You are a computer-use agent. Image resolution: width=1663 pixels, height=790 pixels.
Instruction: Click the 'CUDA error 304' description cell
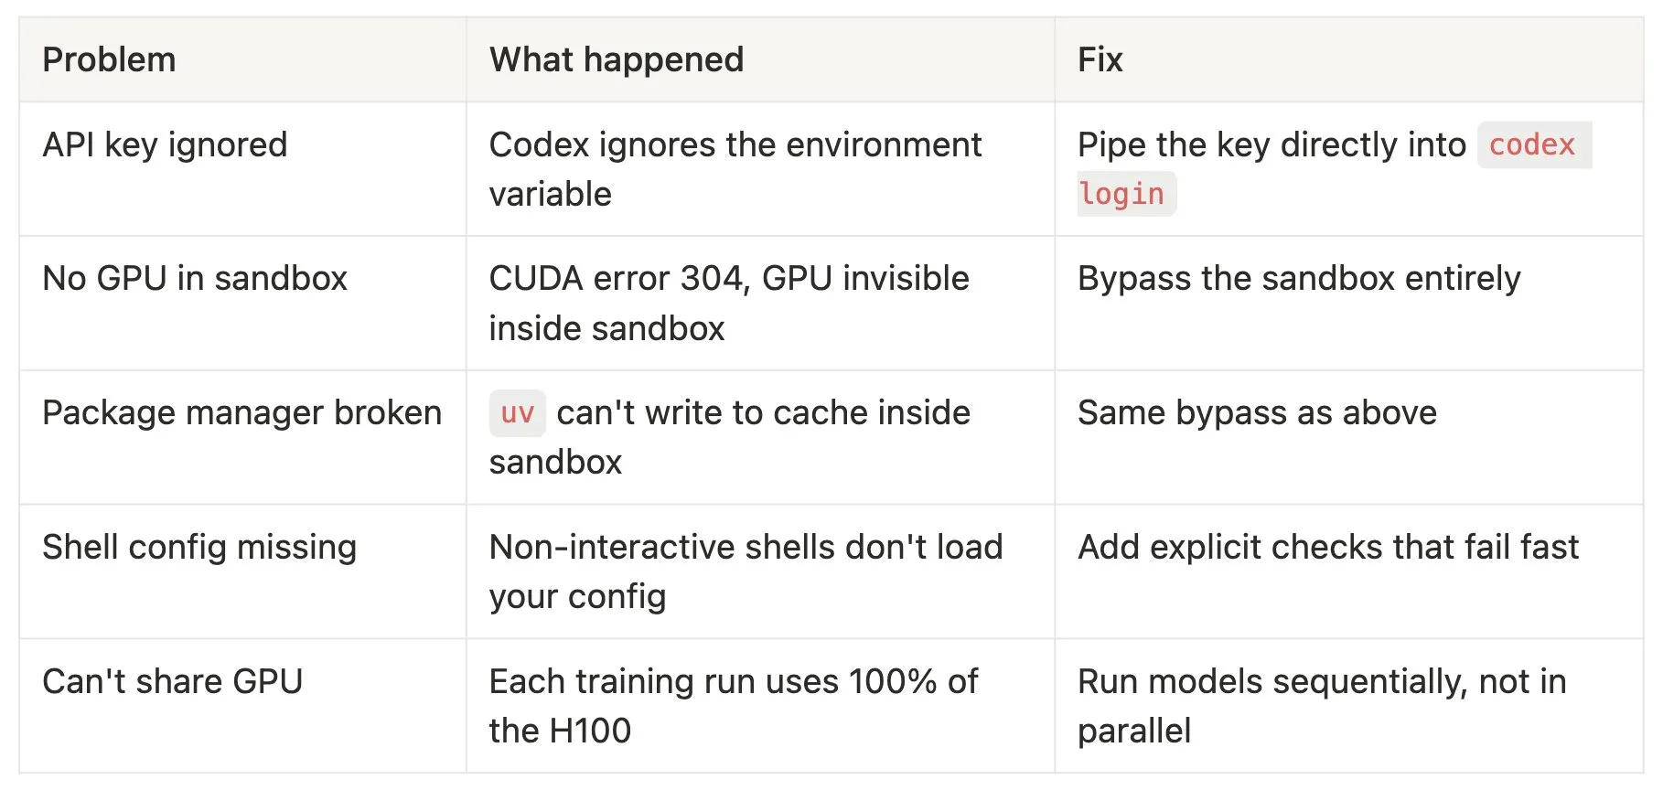click(x=728, y=303)
